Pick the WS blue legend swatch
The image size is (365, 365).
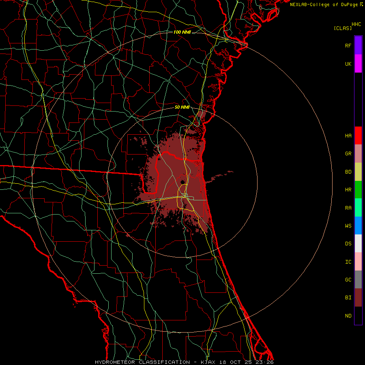pos(358,225)
